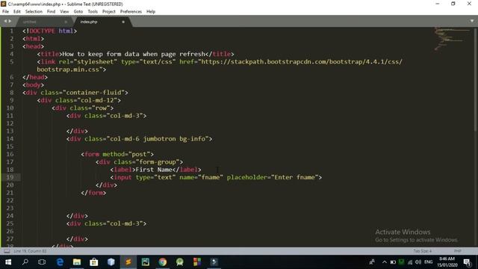Click the 'col-md-12' div line
This screenshot has height=269, width=478.
click(79, 100)
